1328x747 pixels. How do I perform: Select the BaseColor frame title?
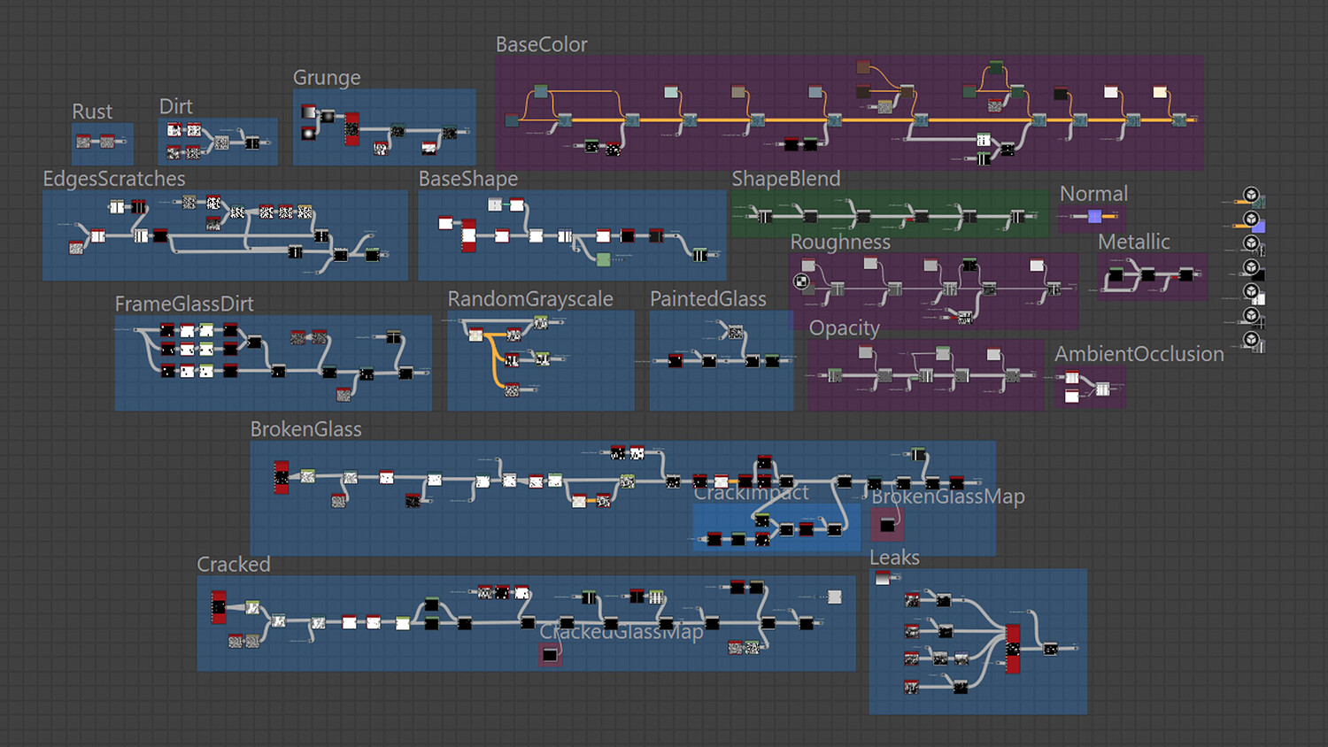(541, 44)
